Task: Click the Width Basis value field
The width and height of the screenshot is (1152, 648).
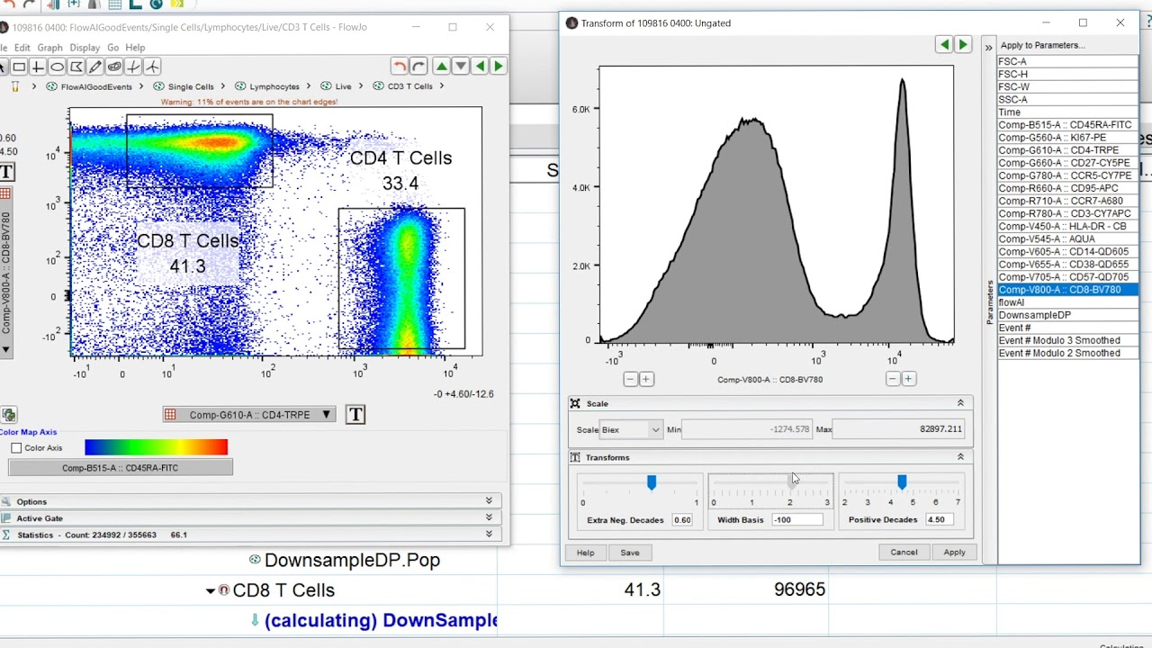Action: (x=796, y=520)
